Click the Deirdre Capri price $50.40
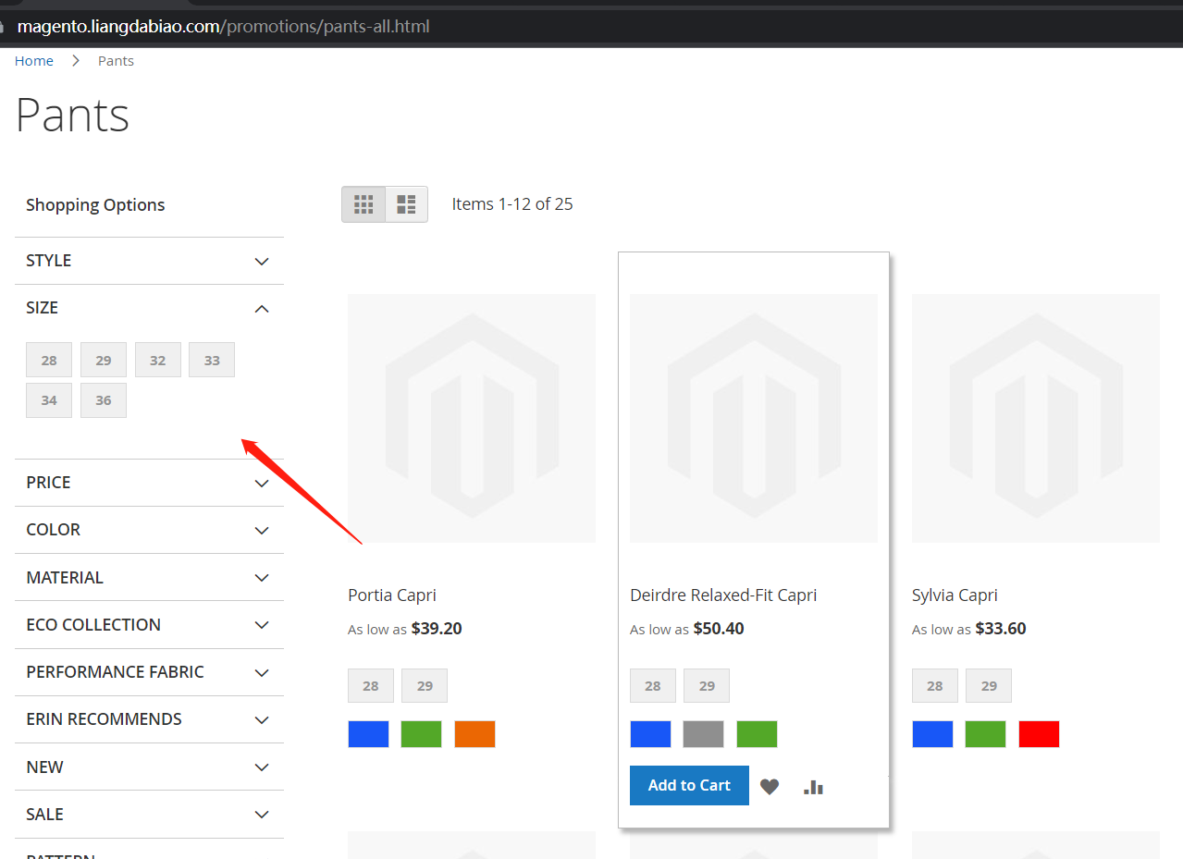This screenshot has width=1183, height=859. [719, 629]
